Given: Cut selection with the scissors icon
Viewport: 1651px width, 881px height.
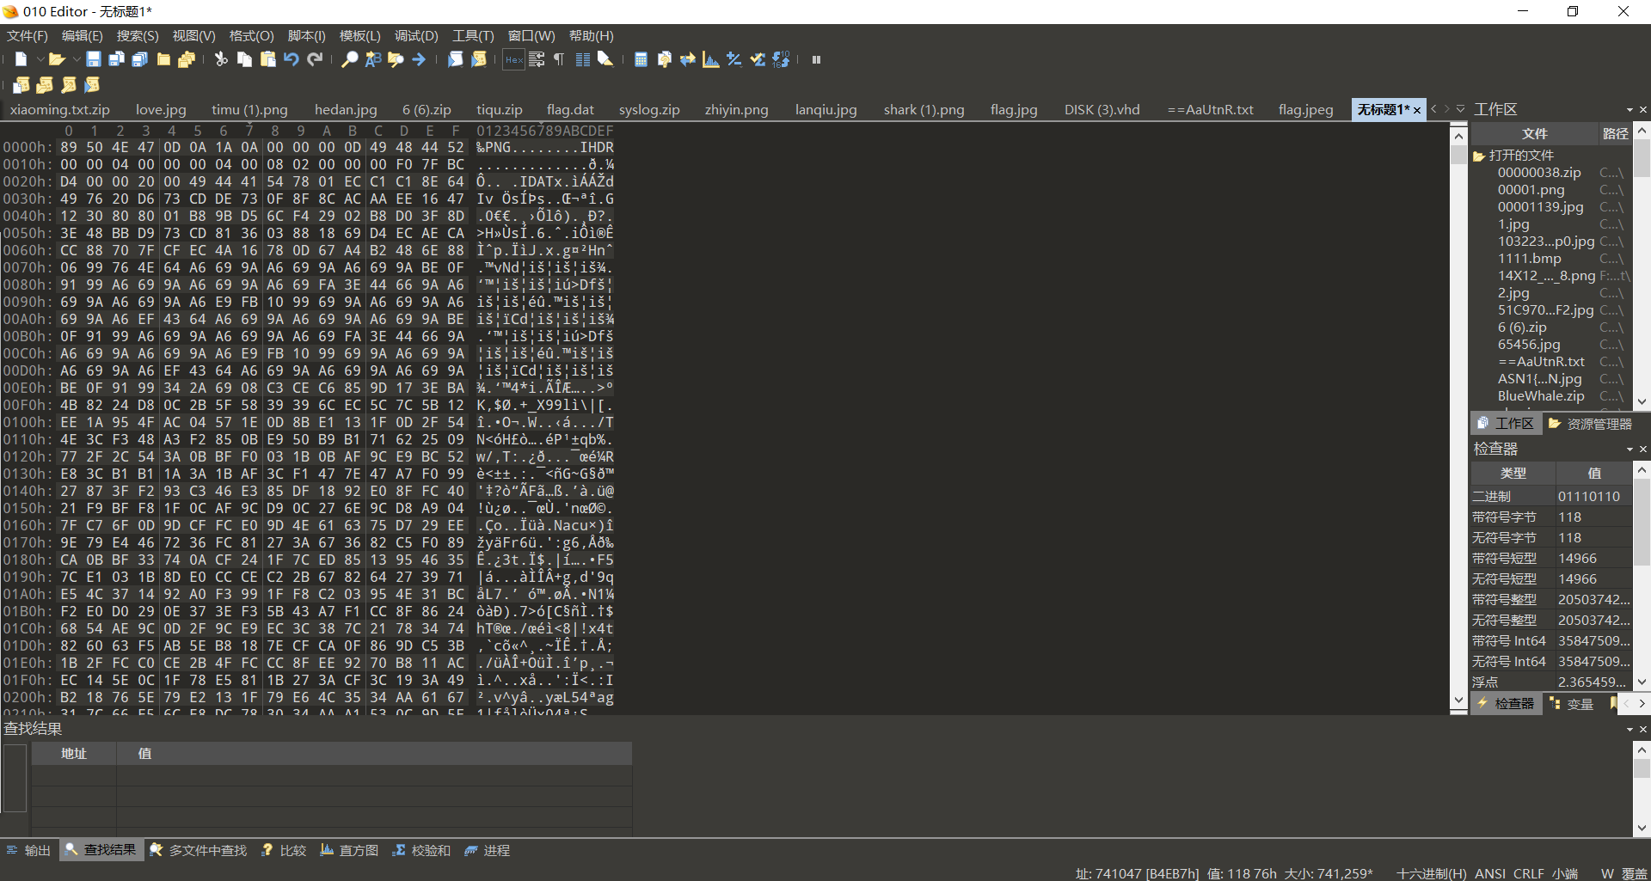Looking at the screenshot, I should (x=221, y=59).
